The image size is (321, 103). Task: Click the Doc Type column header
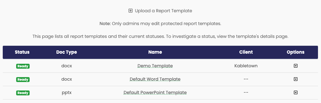[x=67, y=52]
